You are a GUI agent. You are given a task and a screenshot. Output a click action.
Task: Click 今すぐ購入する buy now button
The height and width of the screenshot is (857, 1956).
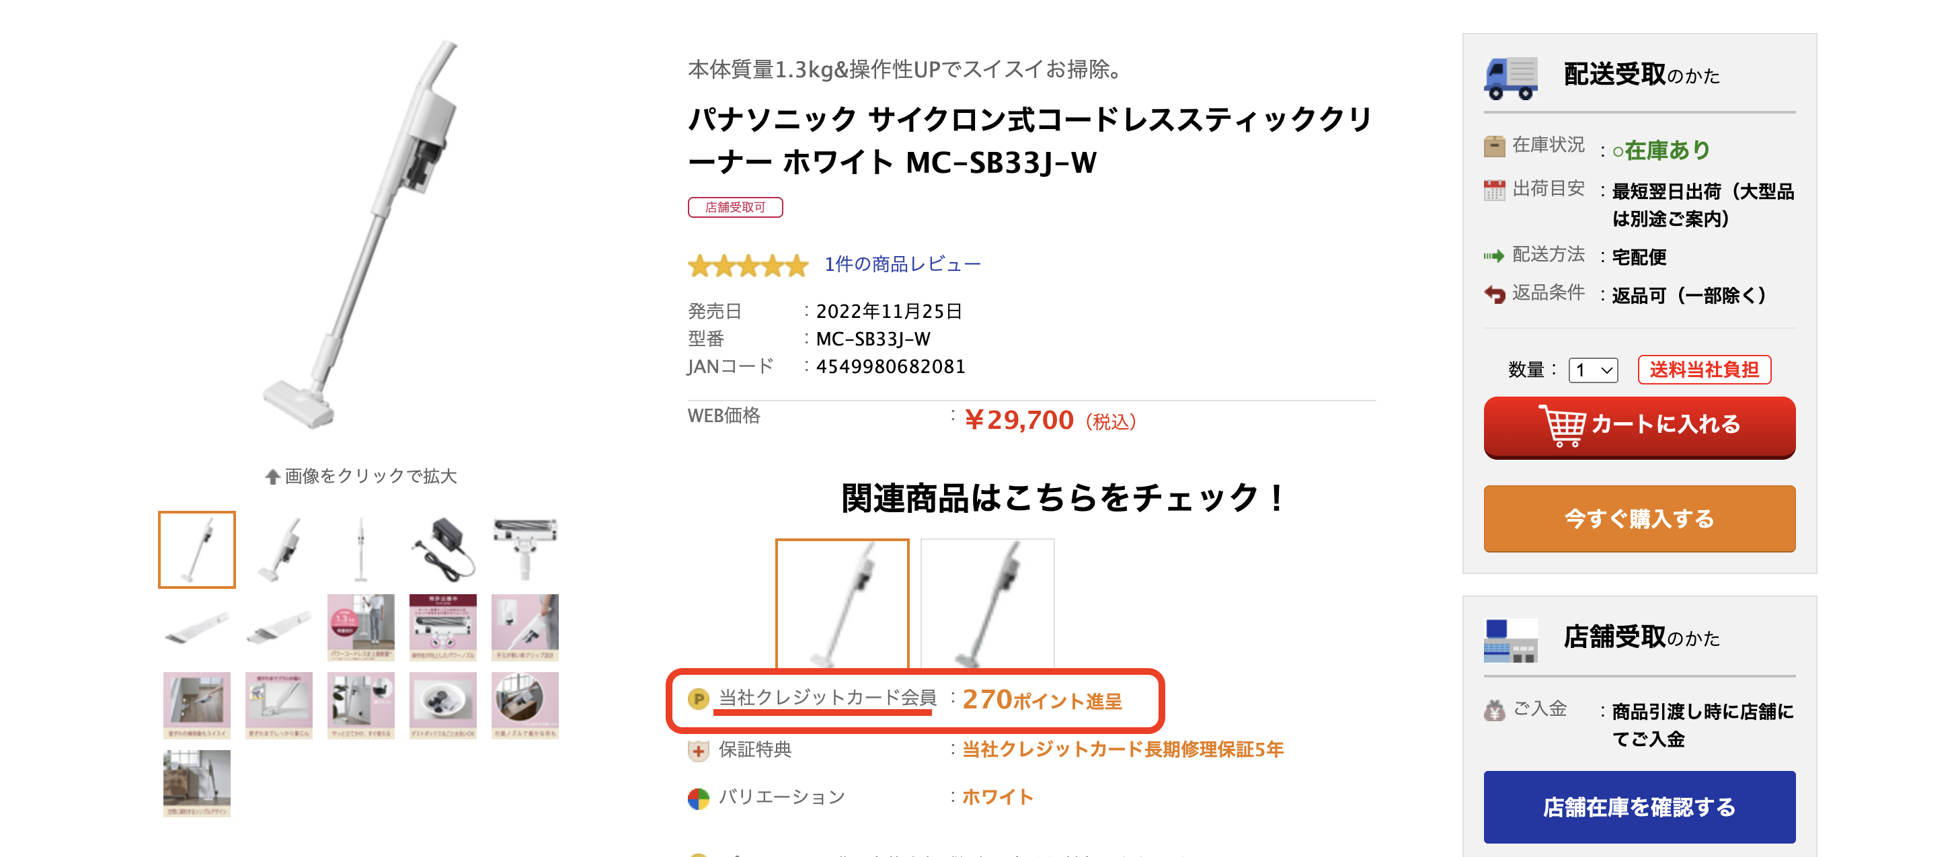(1639, 519)
